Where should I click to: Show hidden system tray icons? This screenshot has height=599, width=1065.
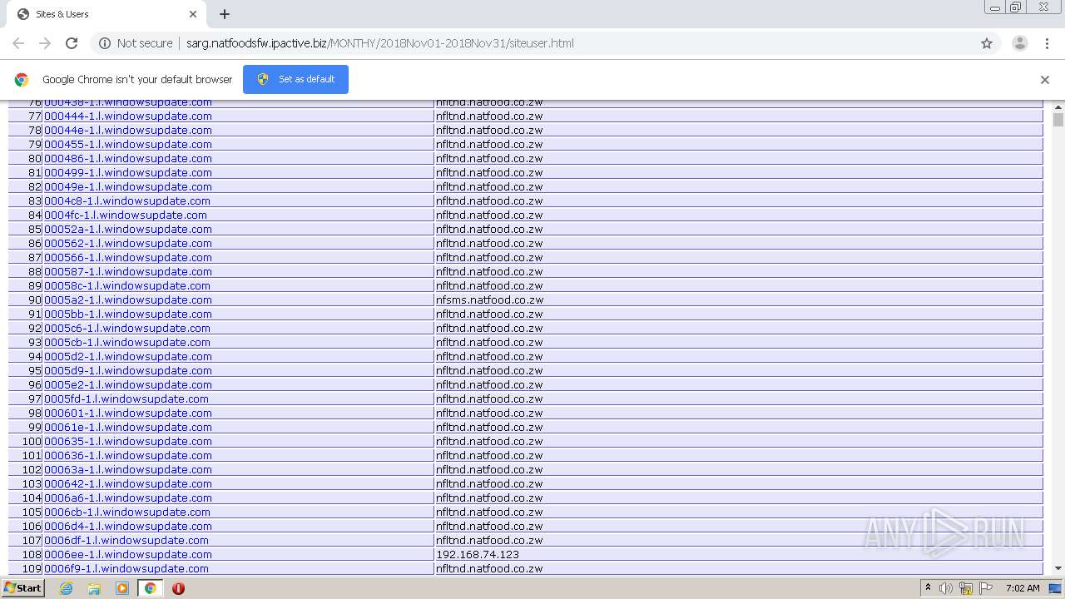pyautogui.click(x=929, y=588)
